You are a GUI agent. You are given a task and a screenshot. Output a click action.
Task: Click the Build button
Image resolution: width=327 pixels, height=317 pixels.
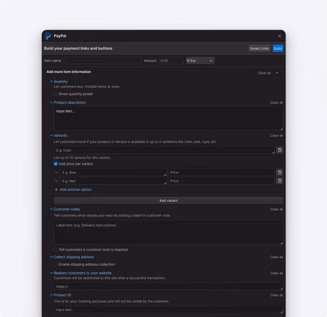coord(278,48)
